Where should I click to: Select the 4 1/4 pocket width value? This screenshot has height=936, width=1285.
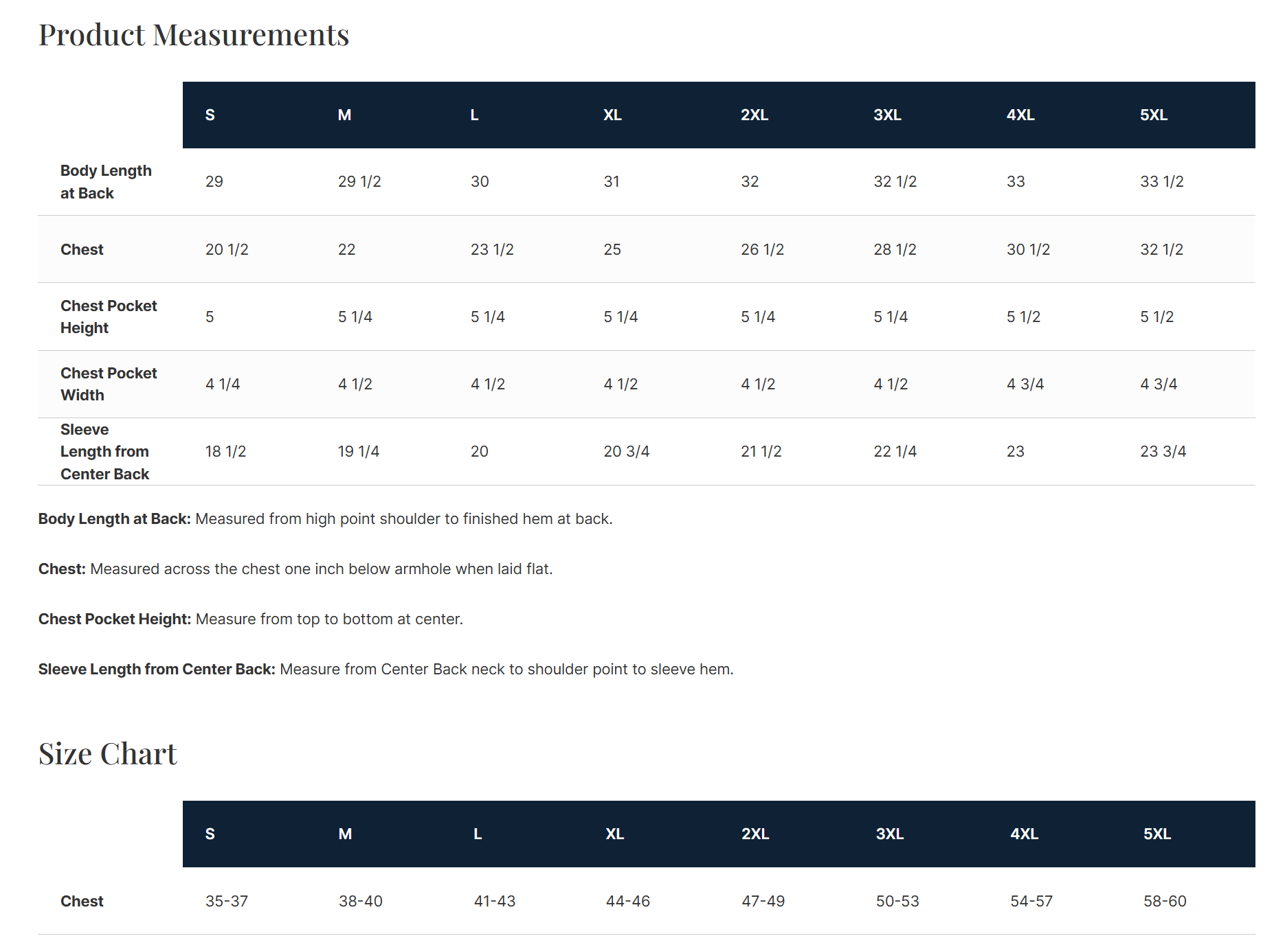pos(223,385)
